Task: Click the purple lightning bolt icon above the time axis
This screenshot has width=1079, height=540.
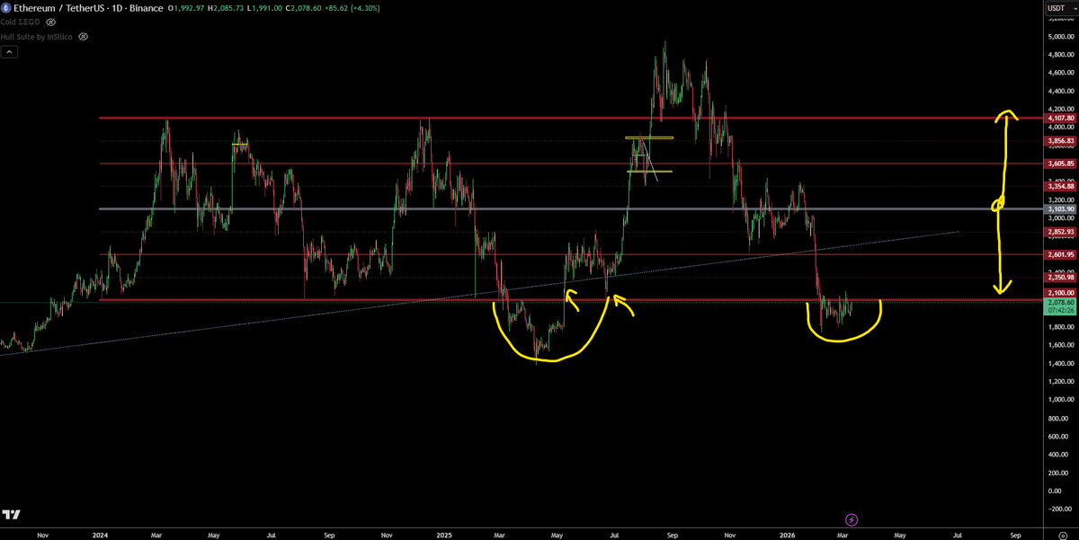Action: [x=851, y=519]
